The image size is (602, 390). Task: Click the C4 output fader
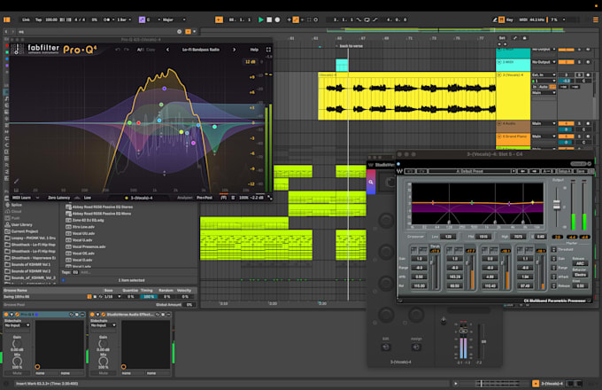point(556,205)
